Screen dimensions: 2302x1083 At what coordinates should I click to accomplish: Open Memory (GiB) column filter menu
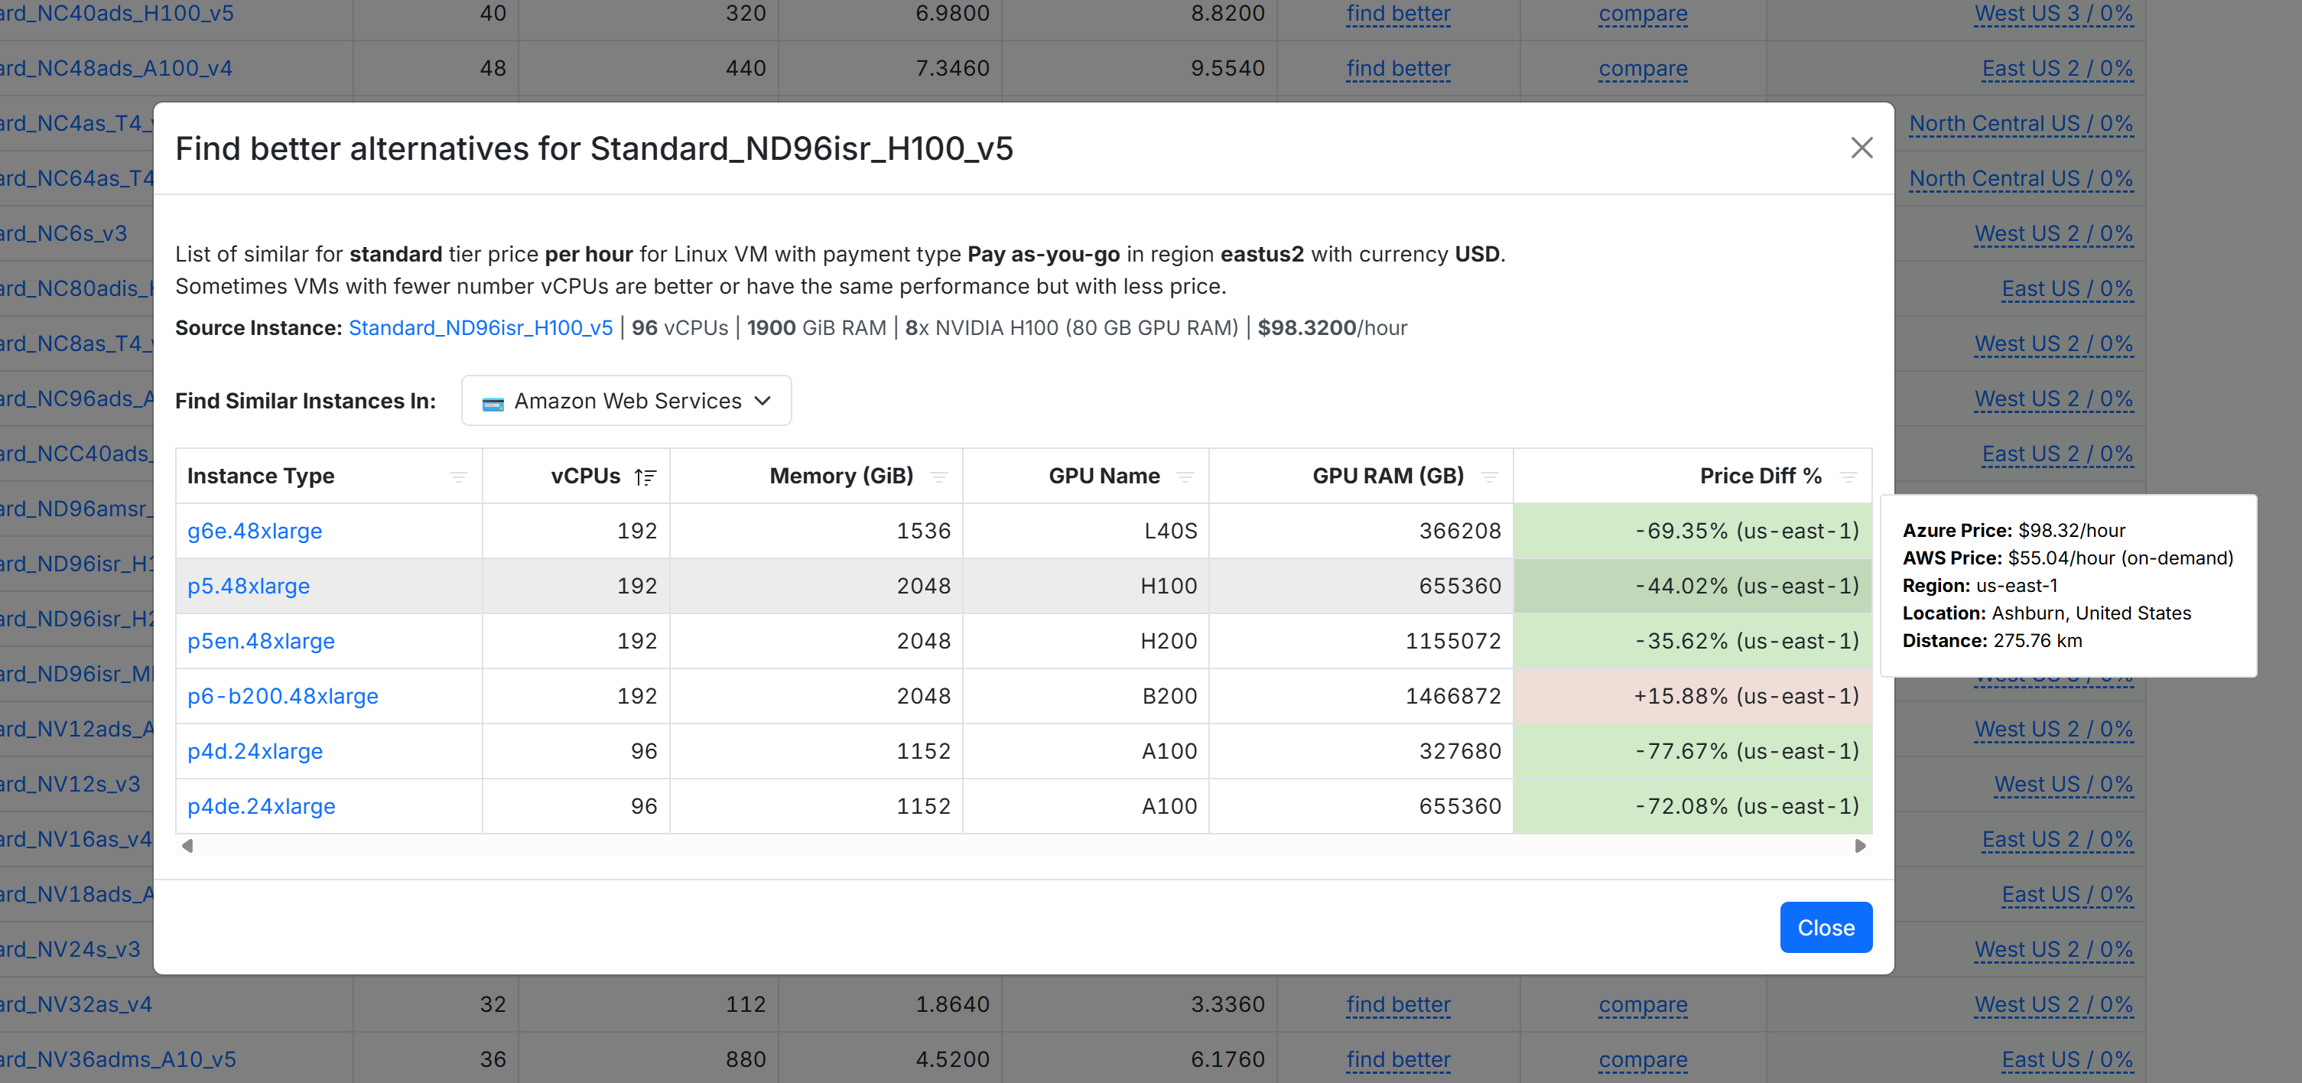point(938,476)
